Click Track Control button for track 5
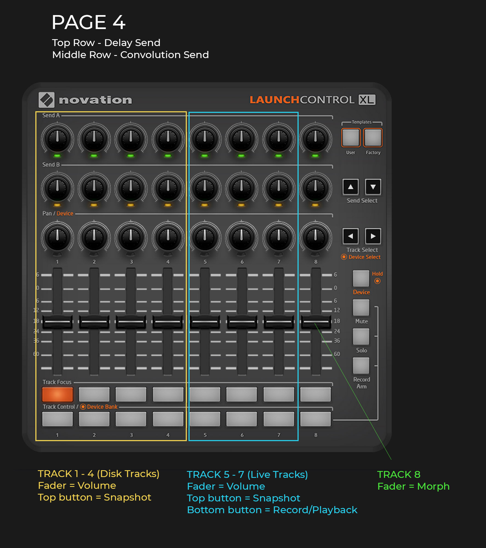 coord(205,419)
